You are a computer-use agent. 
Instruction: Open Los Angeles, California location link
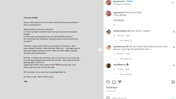point(122,4)
